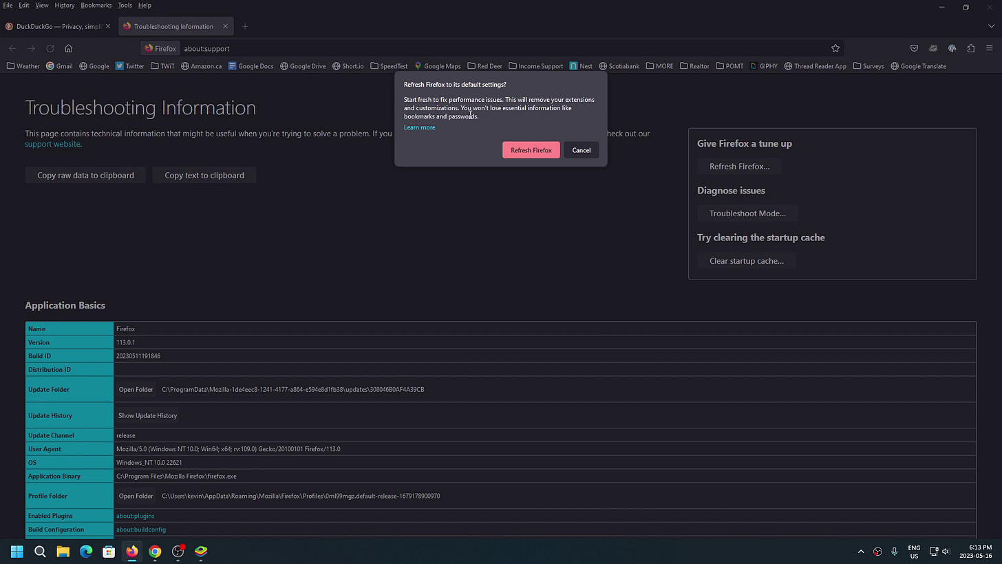
Task: Bookmark this page with the star icon
Action: pyautogui.click(x=835, y=48)
